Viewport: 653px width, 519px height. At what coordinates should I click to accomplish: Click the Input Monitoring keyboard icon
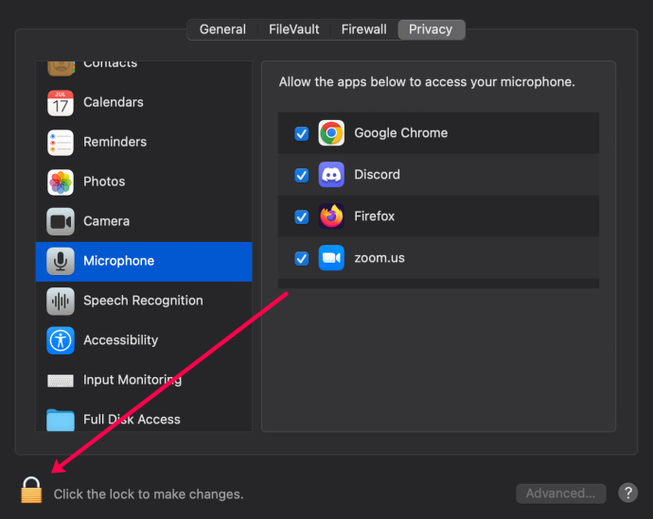click(61, 380)
